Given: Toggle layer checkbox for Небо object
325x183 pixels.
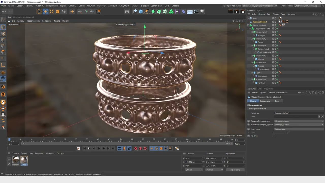Looking at the screenshot, I should coord(273,18).
